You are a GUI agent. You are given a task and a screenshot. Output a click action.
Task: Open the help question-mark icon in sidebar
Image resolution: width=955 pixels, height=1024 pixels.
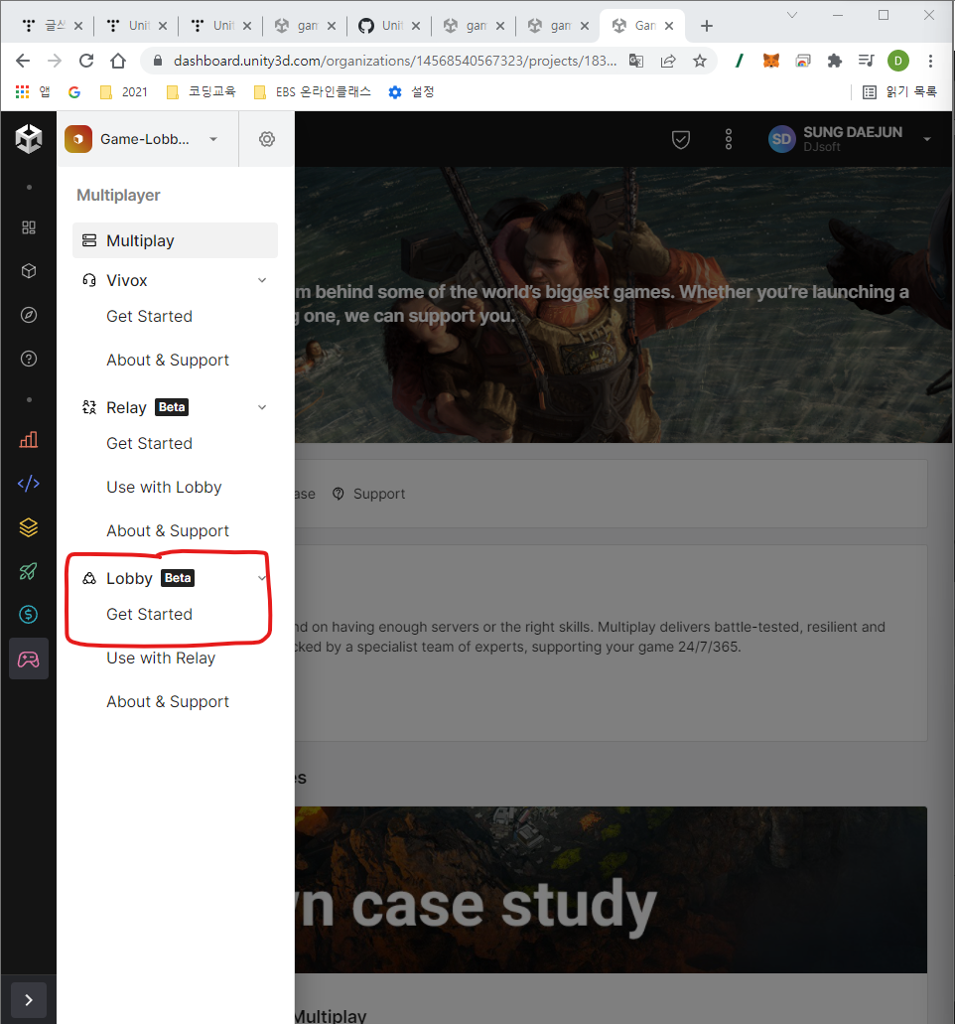click(x=29, y=359)
